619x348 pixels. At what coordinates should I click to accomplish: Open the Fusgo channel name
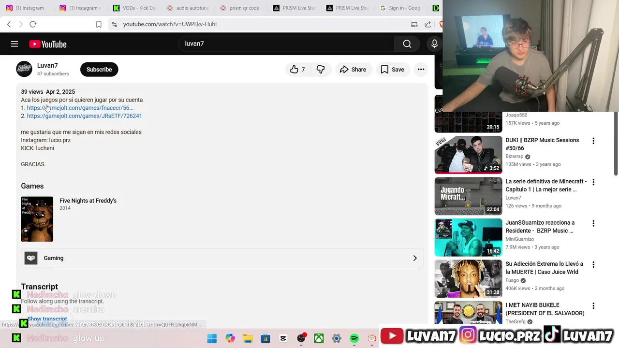click(x=512, y=280)
